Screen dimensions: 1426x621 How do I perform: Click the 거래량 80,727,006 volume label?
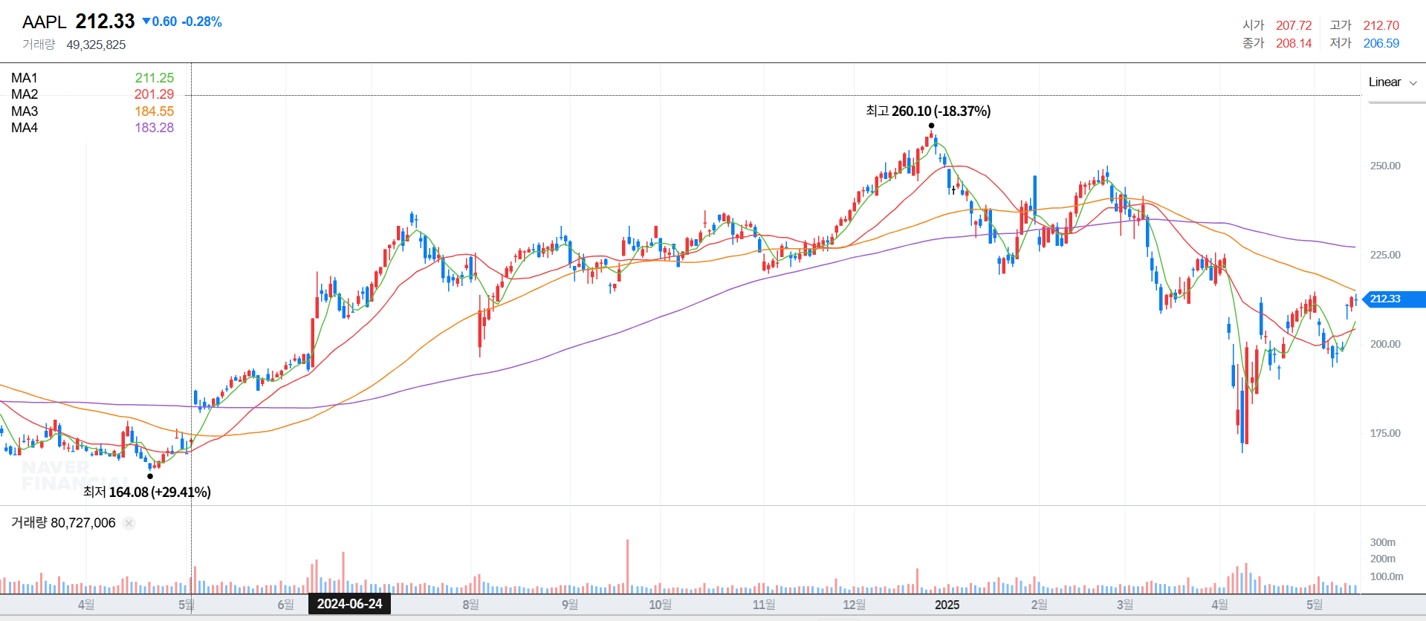tap(63, 523)
